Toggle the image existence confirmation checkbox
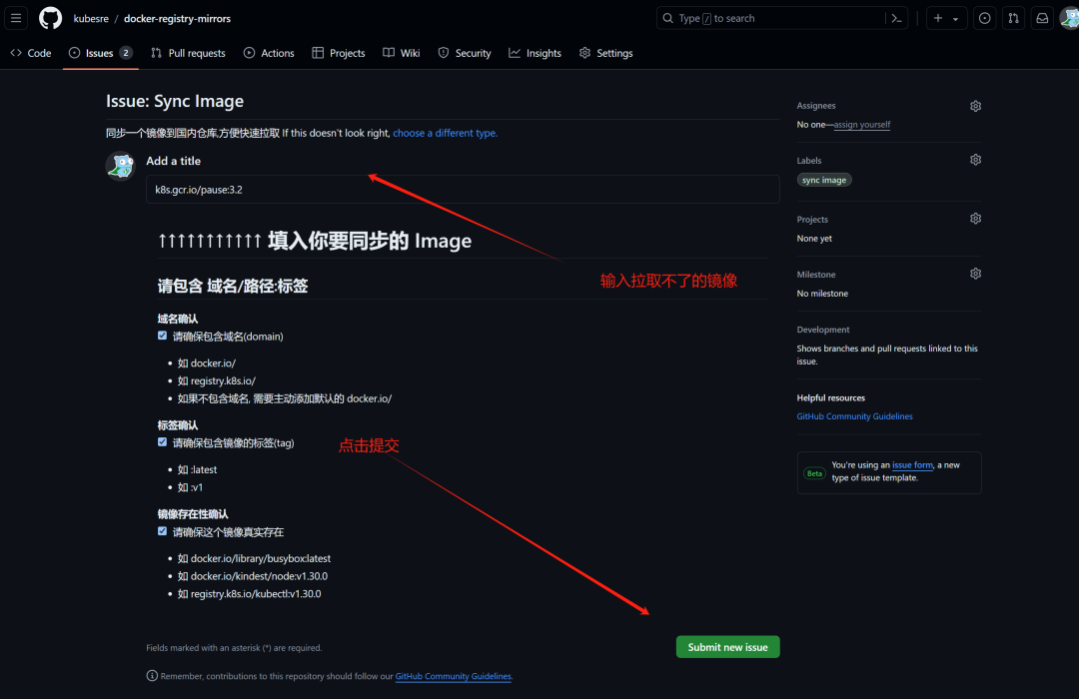 coord(163,531)
